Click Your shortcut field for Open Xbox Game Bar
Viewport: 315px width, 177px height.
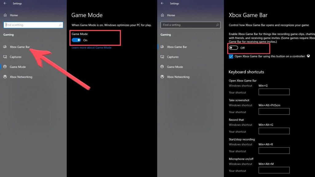click(274, 92)
